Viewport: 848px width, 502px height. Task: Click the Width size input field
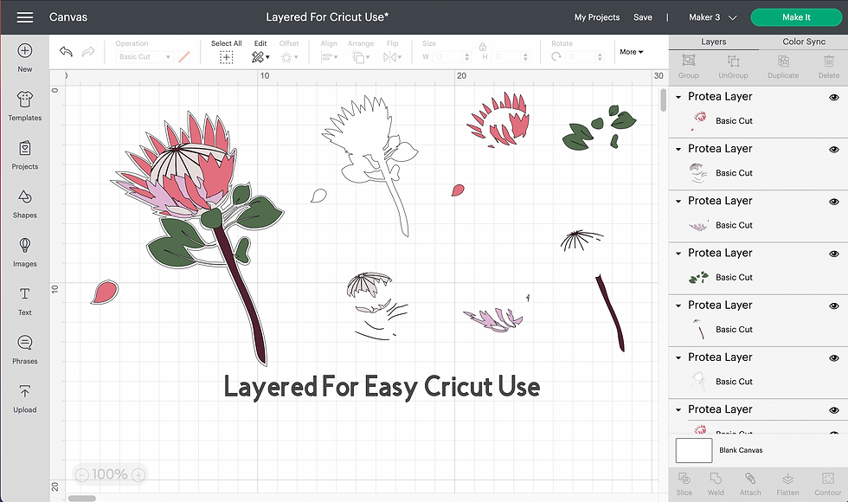click(x=452, y=57)
